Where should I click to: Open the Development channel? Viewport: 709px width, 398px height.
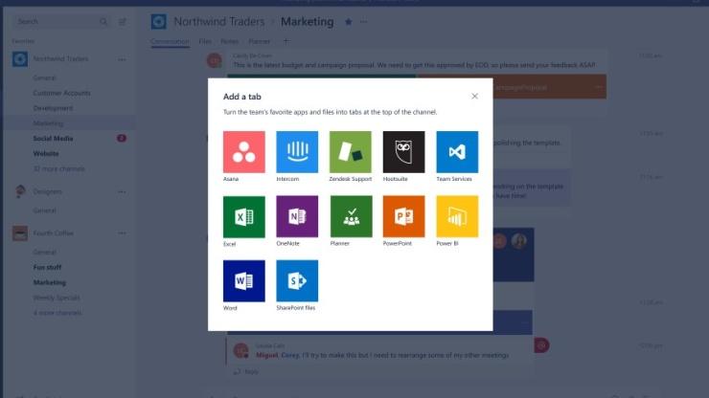53,108
